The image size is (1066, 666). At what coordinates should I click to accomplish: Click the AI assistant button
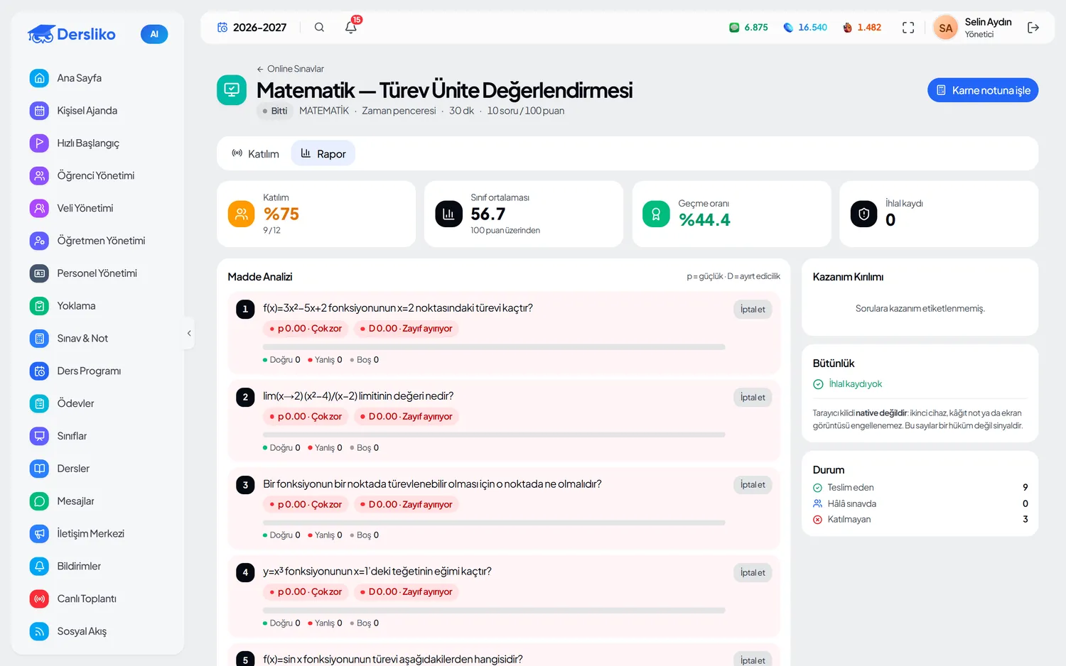pyautogui.click(x=154, y=34)
